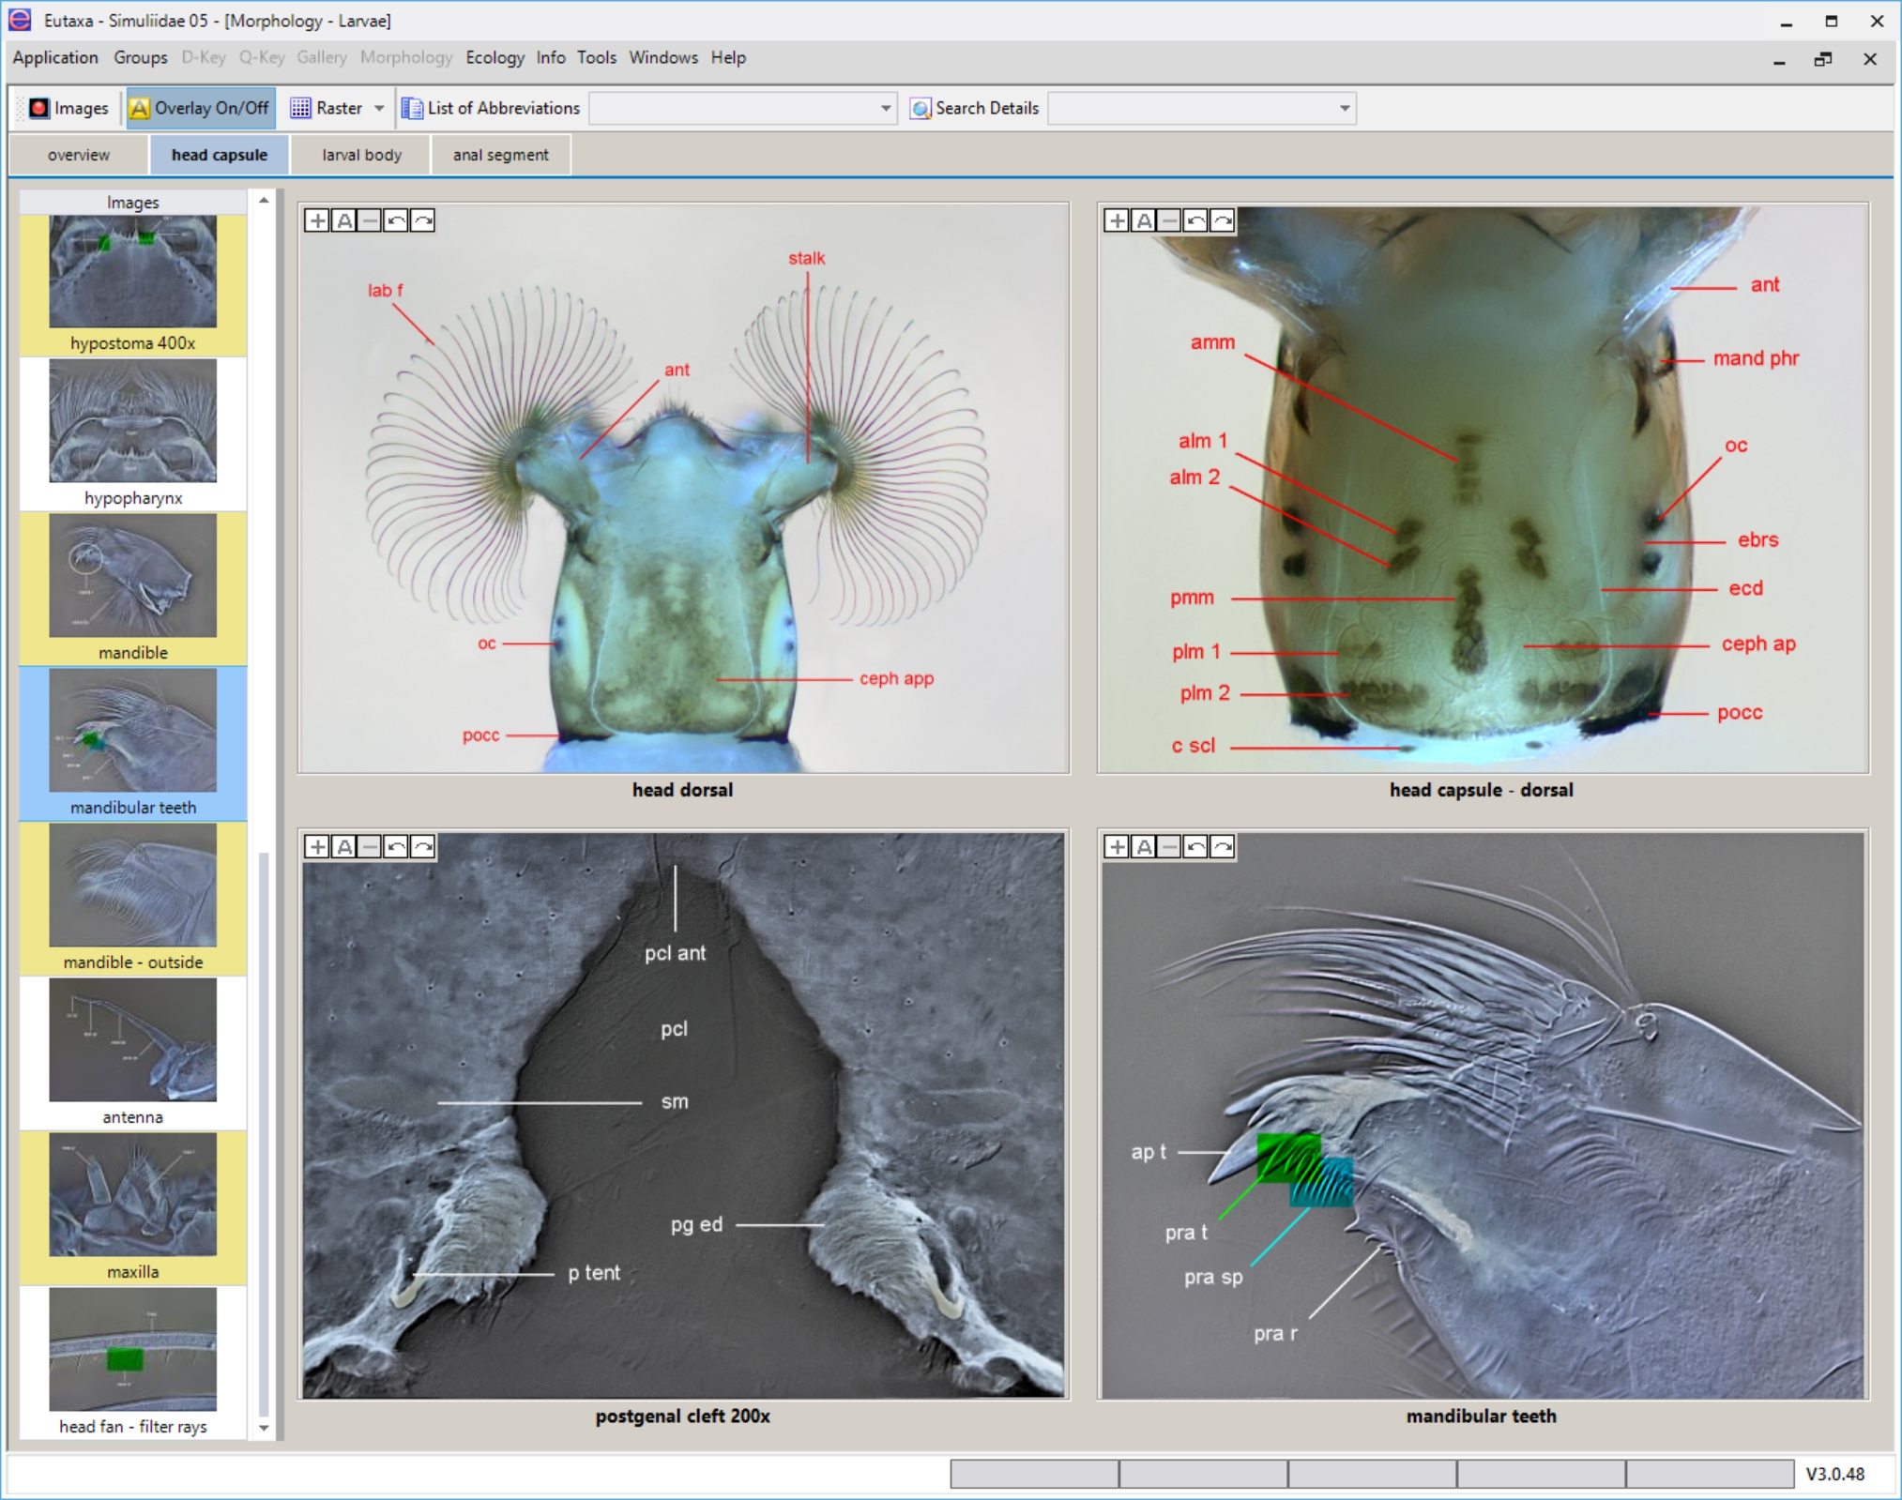Open the Images panel toolbar button
The image size is (1902, 1500).
[x=68, y=108]
